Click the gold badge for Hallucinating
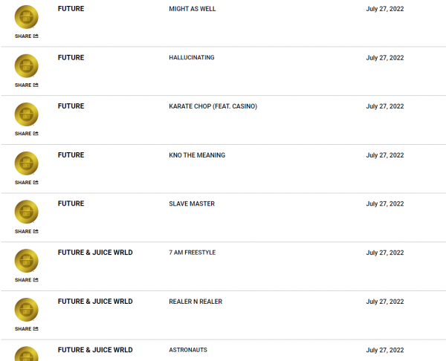 point(27,66)
